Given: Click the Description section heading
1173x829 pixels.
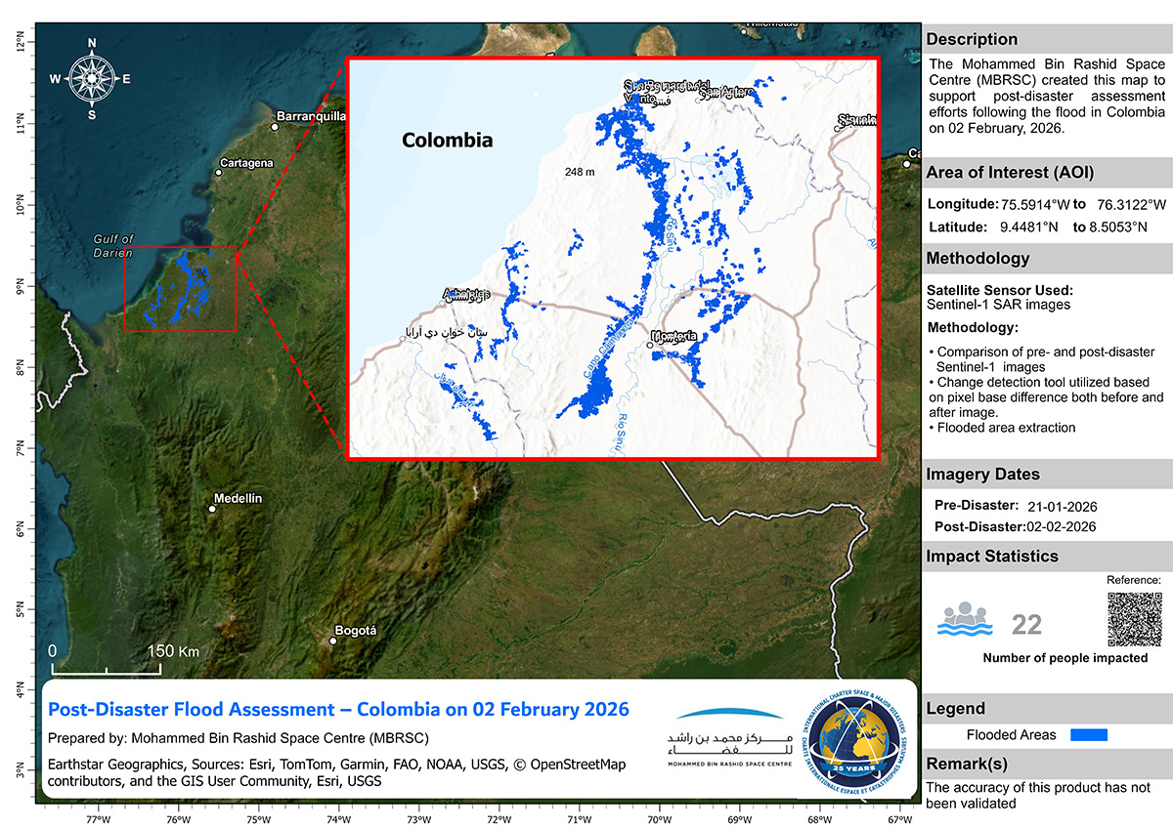Looking at the screenshot, I should pyautogui.click(x=972, y=40).
